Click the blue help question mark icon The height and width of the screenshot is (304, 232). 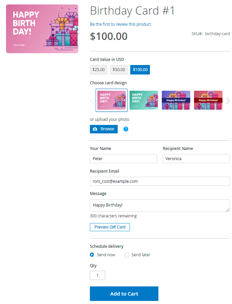pos(126,129)
